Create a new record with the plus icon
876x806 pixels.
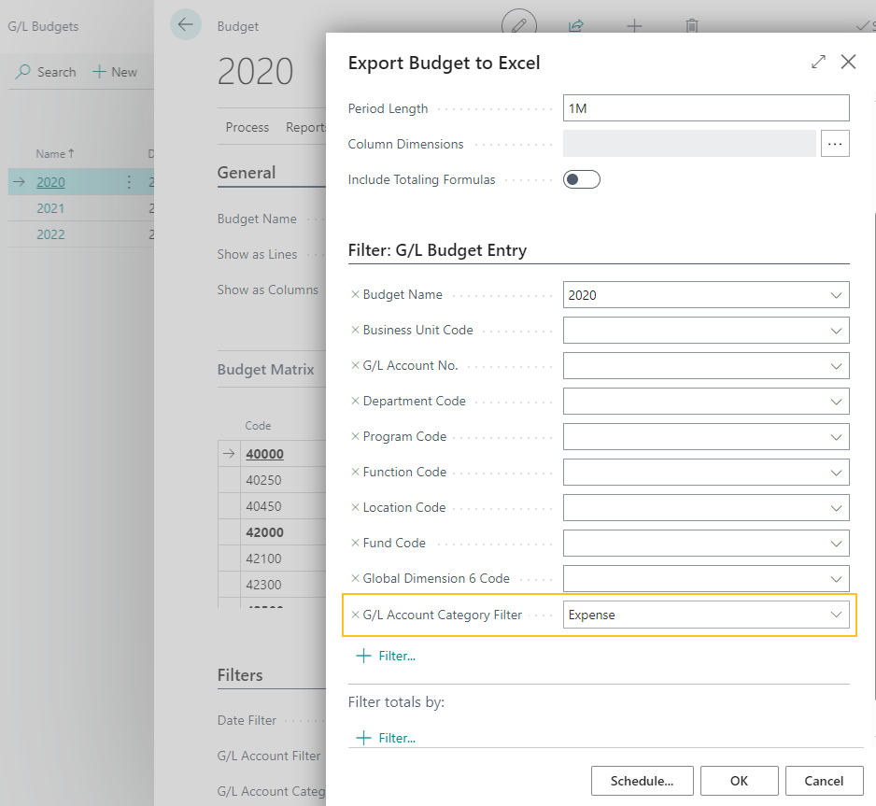point(634,27)
